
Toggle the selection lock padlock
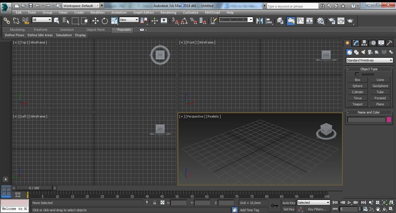coord(155,203)
